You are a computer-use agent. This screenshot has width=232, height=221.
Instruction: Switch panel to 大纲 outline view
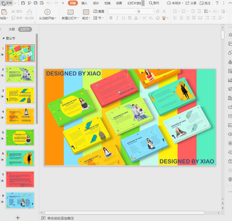click(x=12, y=29)
